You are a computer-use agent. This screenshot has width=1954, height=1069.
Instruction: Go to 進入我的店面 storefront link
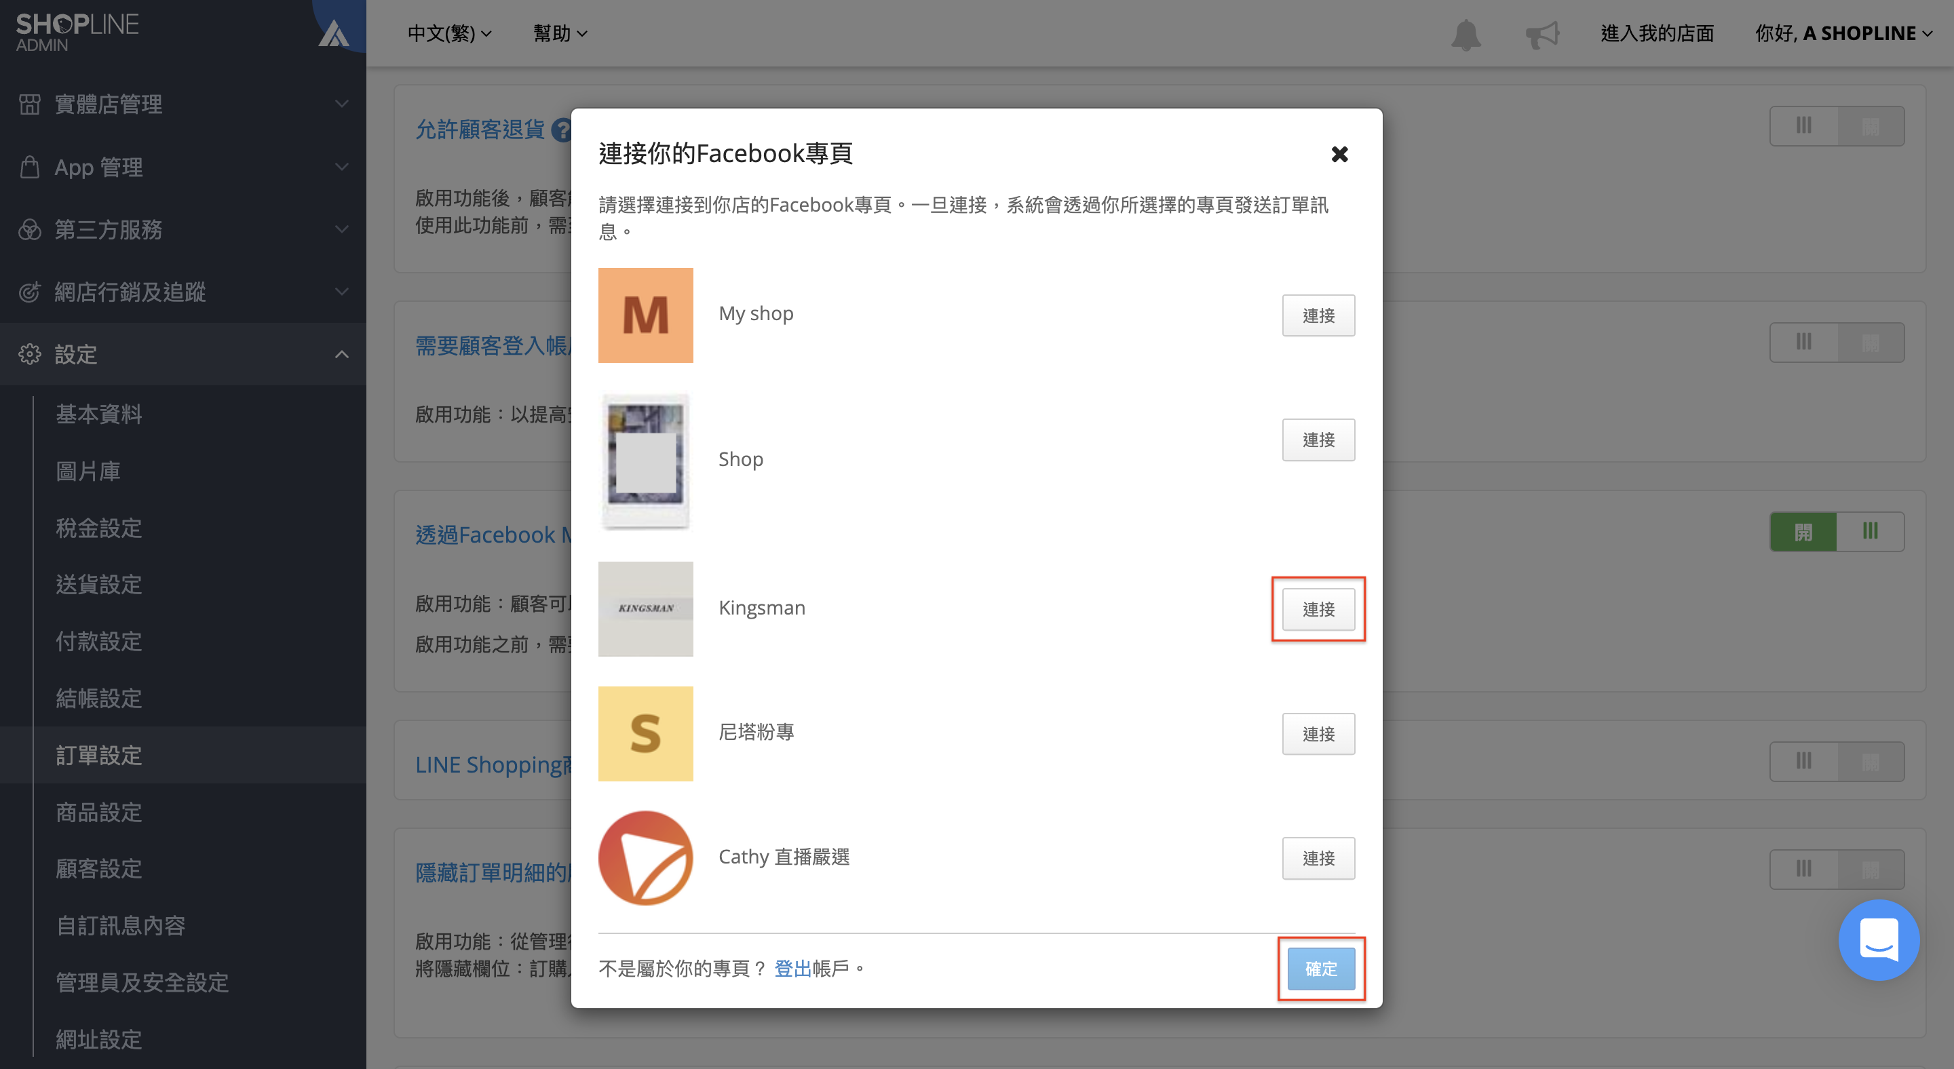(1657, 33)
